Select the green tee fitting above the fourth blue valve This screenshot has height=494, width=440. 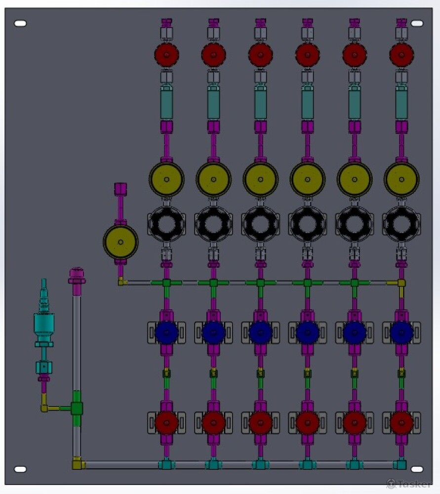(x=307, y=283)
